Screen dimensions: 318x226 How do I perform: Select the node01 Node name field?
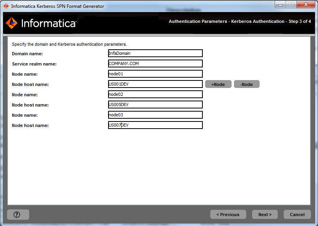(155, 74)
